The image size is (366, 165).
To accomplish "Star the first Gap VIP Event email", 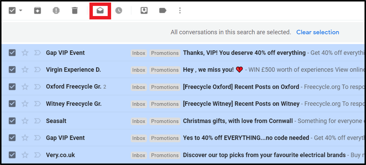I will pyautogui.click(x=25, y=53).
